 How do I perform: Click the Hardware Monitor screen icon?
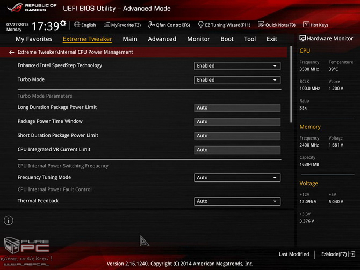(x=303, y=38)
